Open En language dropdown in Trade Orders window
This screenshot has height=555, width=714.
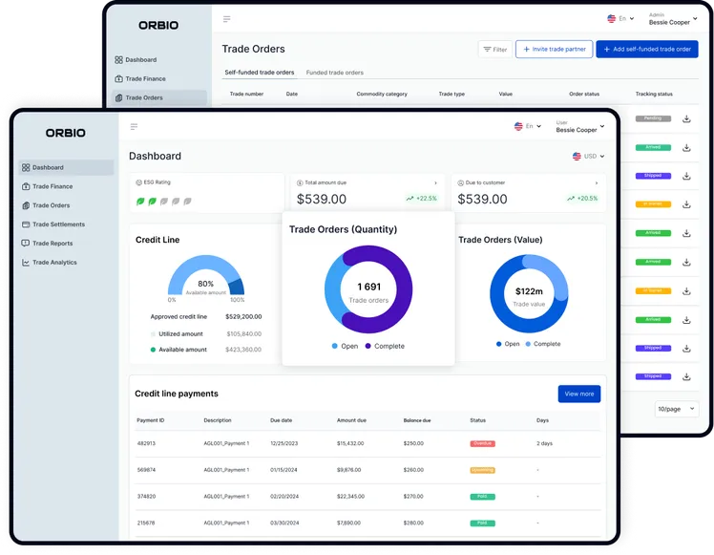620,19
